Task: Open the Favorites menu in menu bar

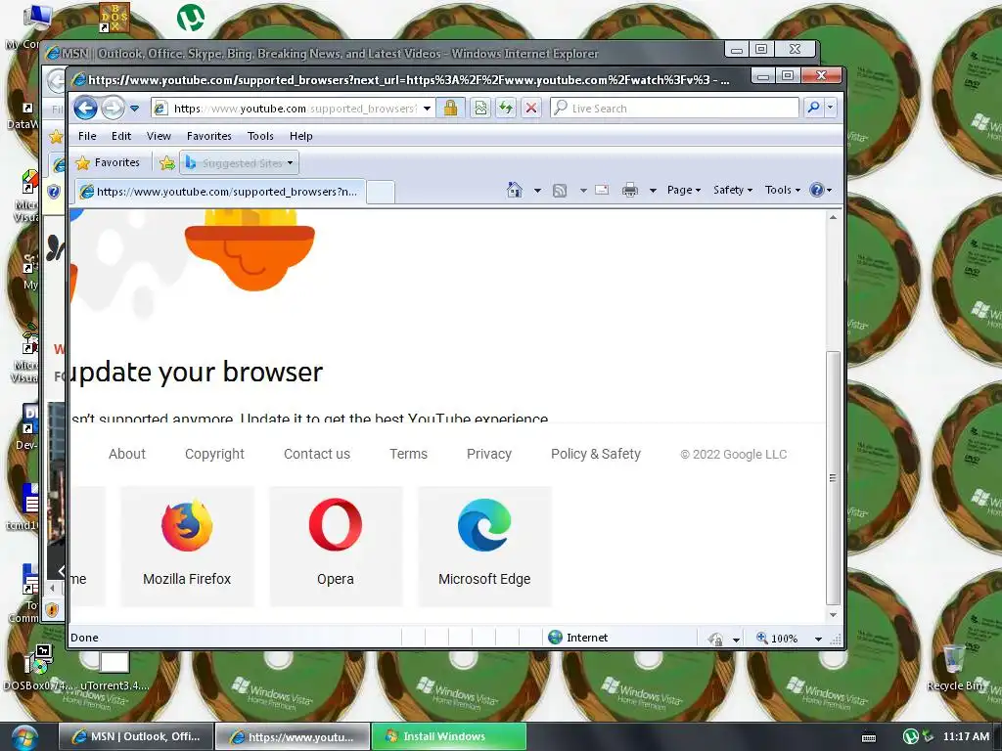Action: tap(209, 135)
